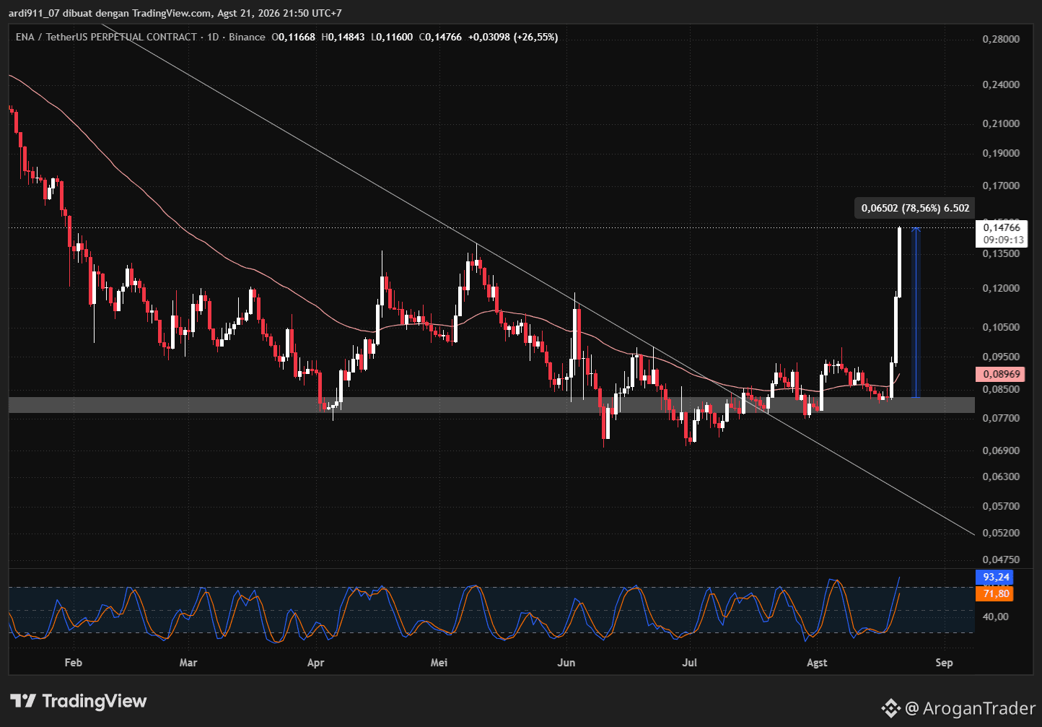Click the 0,05700 price axis label
Viewport: 1042px width, 727px height.
[x=1001, y=506]
